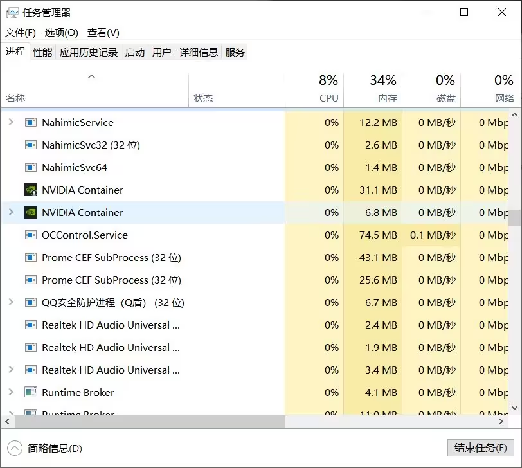Click the 简略信息(D) link text
Image resolution: width=522 pixels, height=468 pixels.
(55, 448)
